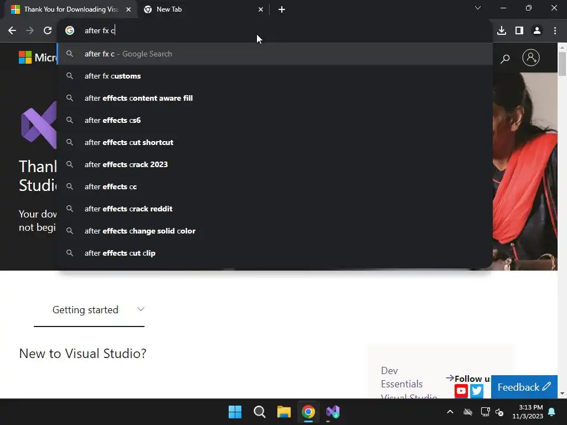Choose 'after effects cut clip' suggestion

pos(275,253)
